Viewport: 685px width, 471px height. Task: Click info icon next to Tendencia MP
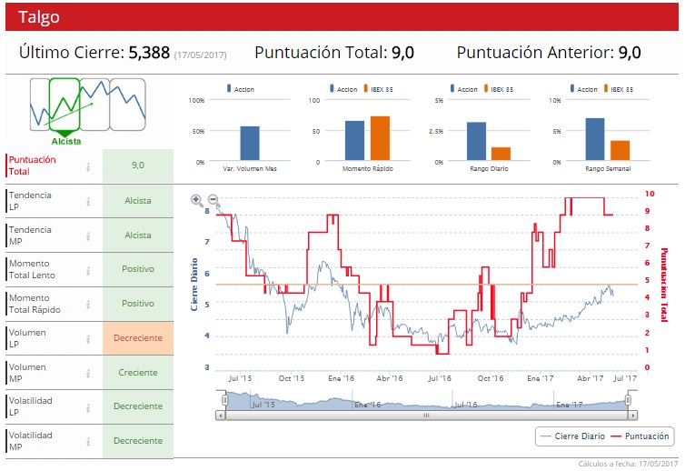pyautogui.click(x=88, y=236)
